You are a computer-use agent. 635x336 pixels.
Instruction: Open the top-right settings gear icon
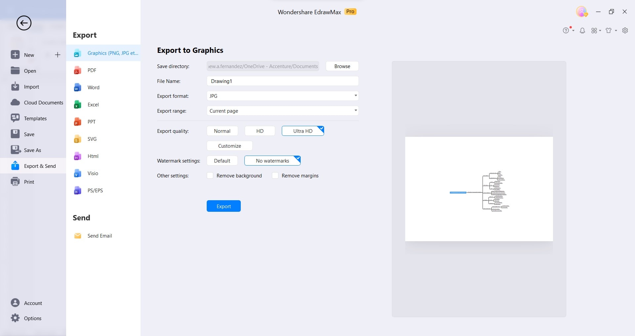[625, 30]
